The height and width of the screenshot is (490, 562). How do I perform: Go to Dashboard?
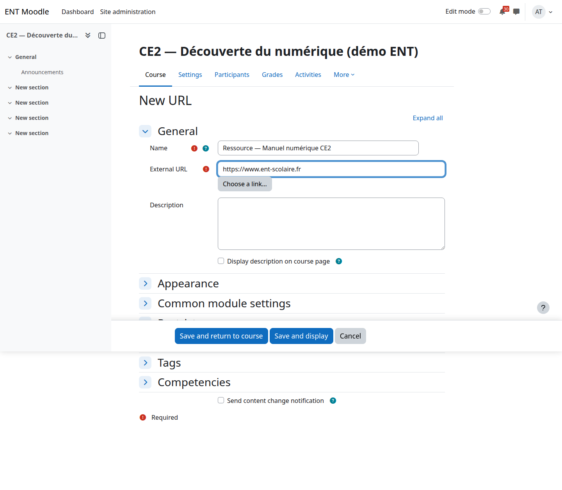click(x=78, y=12)
